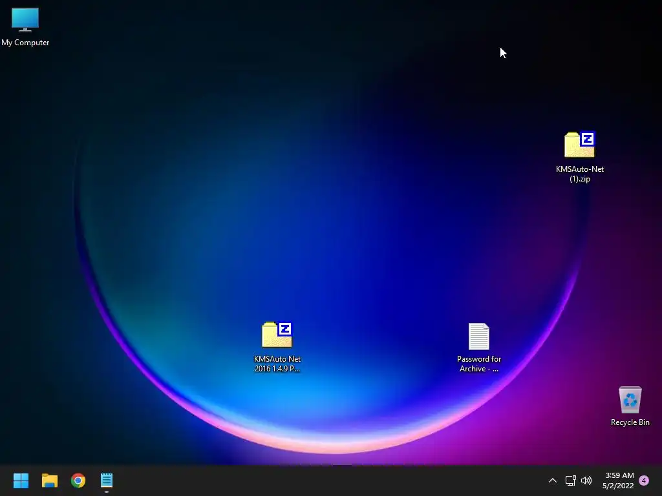
Task: Switch to the Notepad taskbar app
Action: (x=107, y=480)
